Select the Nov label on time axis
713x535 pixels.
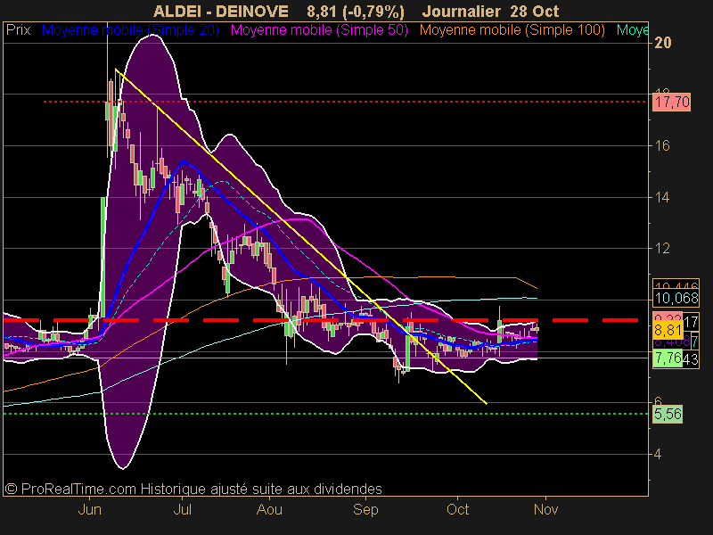545,509
